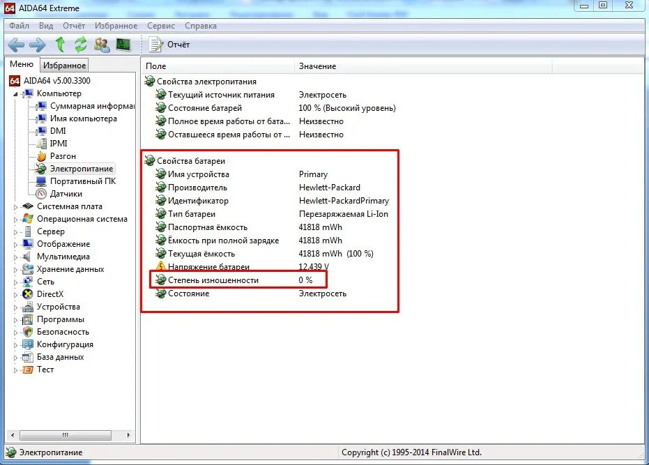649x465 pixels.
Task: Move up one level with the green up arrow
Action: coord(60,45)
